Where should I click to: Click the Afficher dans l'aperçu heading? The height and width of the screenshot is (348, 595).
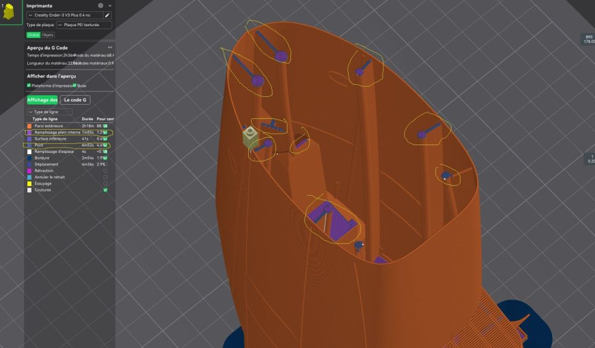pos(51,76)
